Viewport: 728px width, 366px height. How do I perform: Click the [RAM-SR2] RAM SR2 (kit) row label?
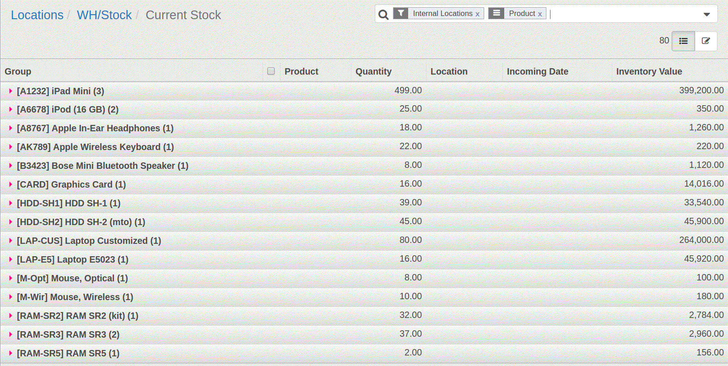pyautogui.click(x=77, y=316)
